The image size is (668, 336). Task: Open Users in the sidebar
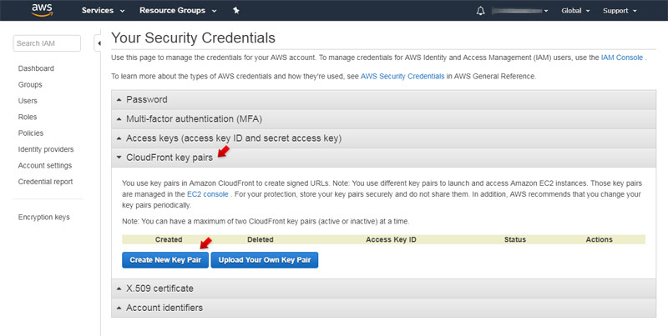28,101
